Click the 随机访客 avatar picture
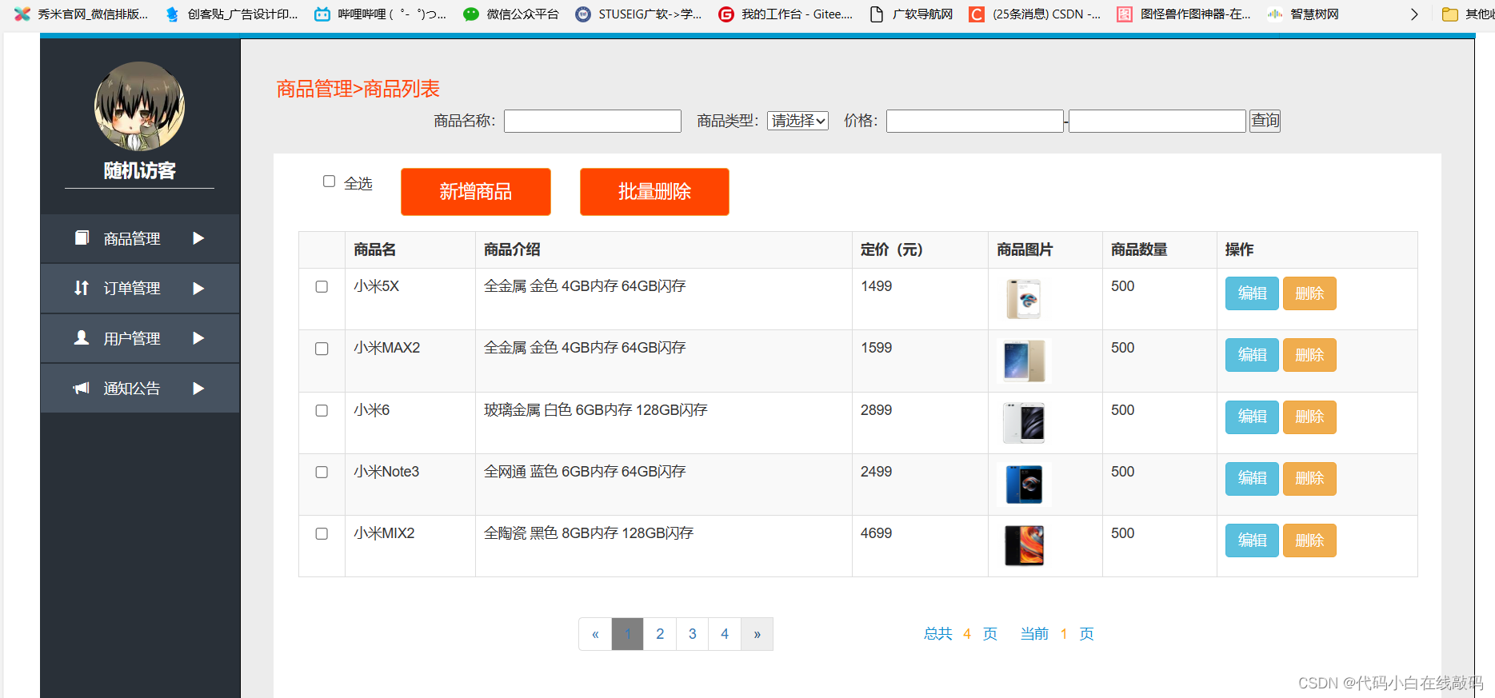 (139, 106)
